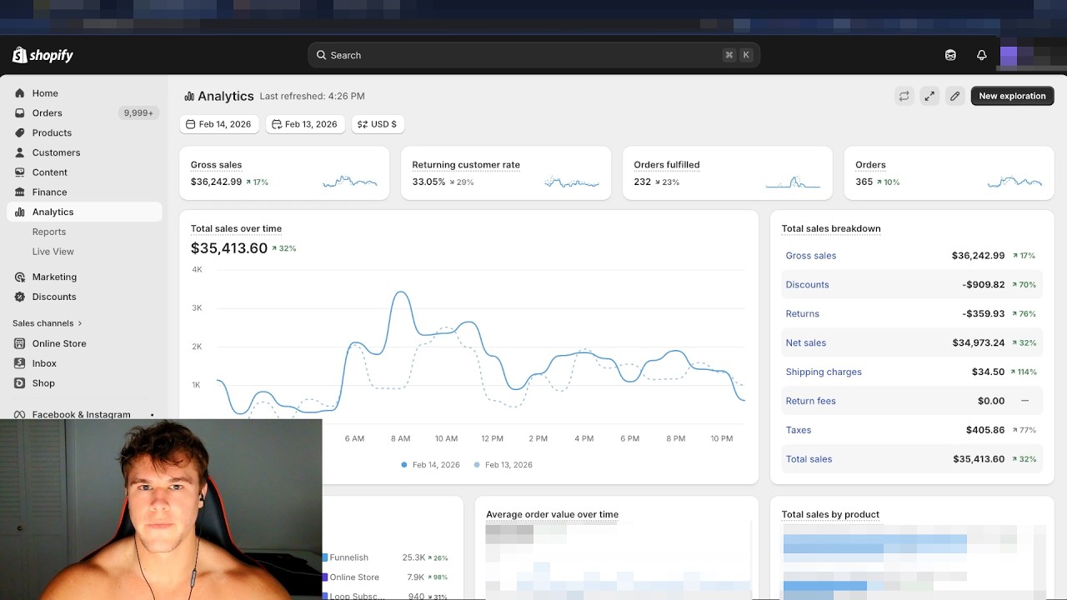Click the Total sales over time title

tap(236, 228)
